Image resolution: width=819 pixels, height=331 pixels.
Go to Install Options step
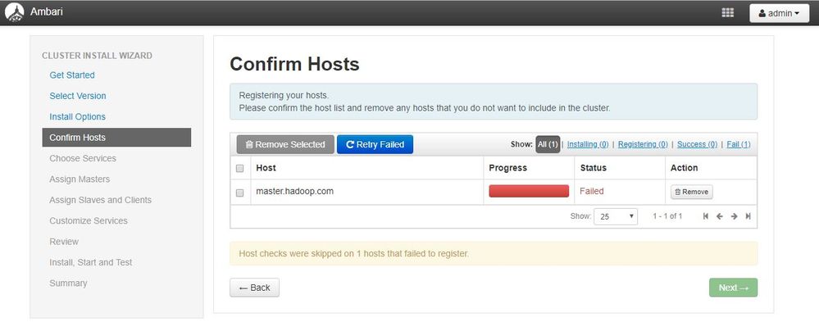(78, 117)
